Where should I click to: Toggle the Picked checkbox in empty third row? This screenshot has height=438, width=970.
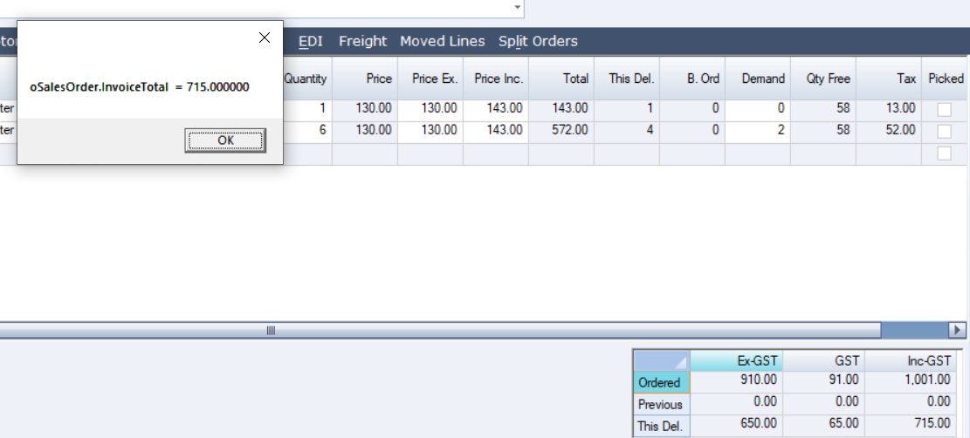coord(944,153)
